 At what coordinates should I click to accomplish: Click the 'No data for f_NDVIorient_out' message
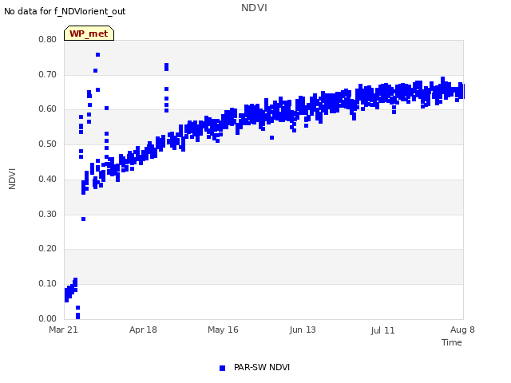65,11
